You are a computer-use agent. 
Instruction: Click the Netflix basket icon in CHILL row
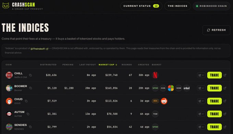155,75
